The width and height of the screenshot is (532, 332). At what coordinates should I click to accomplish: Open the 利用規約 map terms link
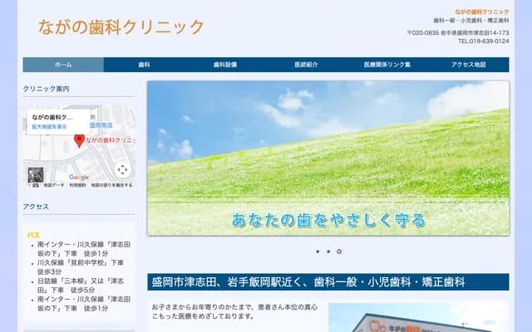coord(76,185)
